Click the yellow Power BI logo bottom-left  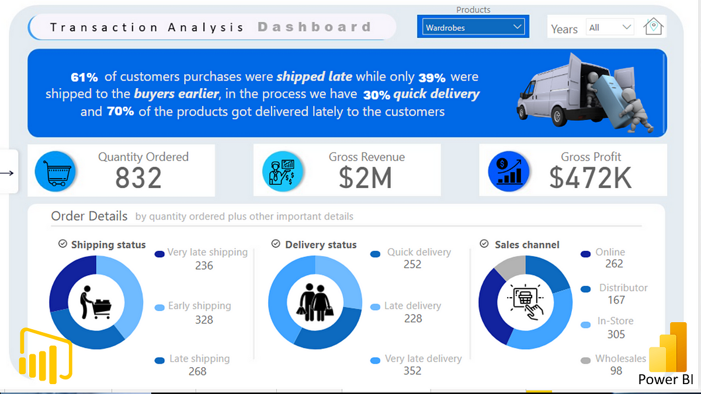click(45, 356)
